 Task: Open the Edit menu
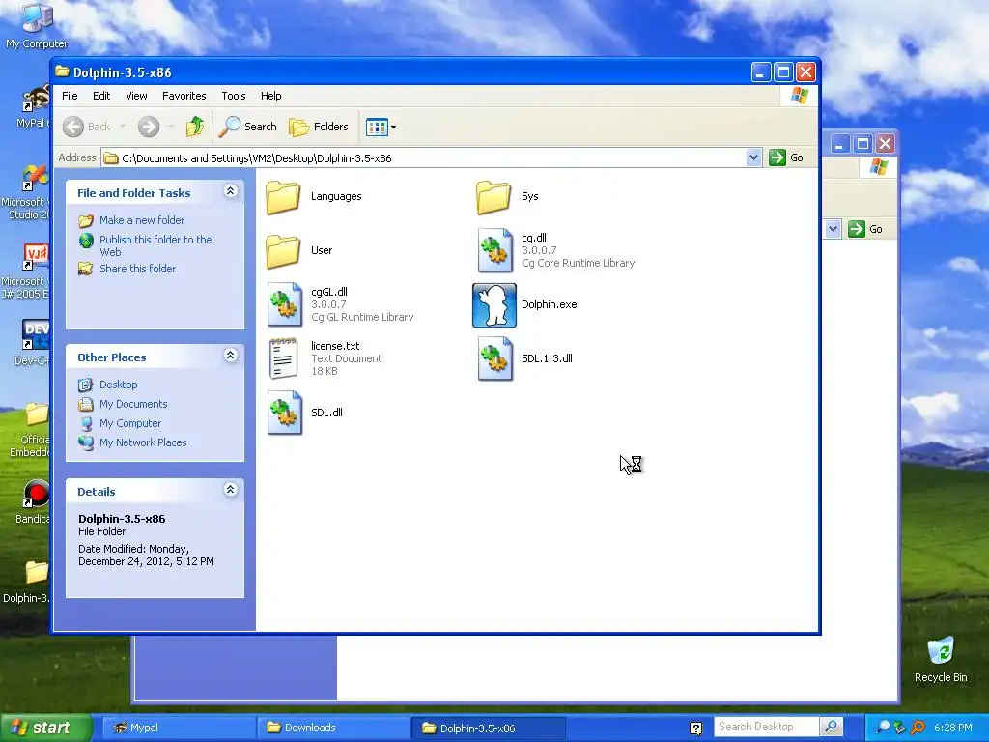point(101,96)
